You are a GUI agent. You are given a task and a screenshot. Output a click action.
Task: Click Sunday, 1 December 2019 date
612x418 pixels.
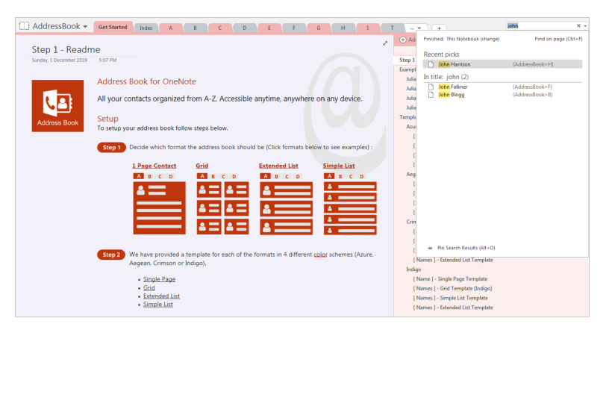59,60
